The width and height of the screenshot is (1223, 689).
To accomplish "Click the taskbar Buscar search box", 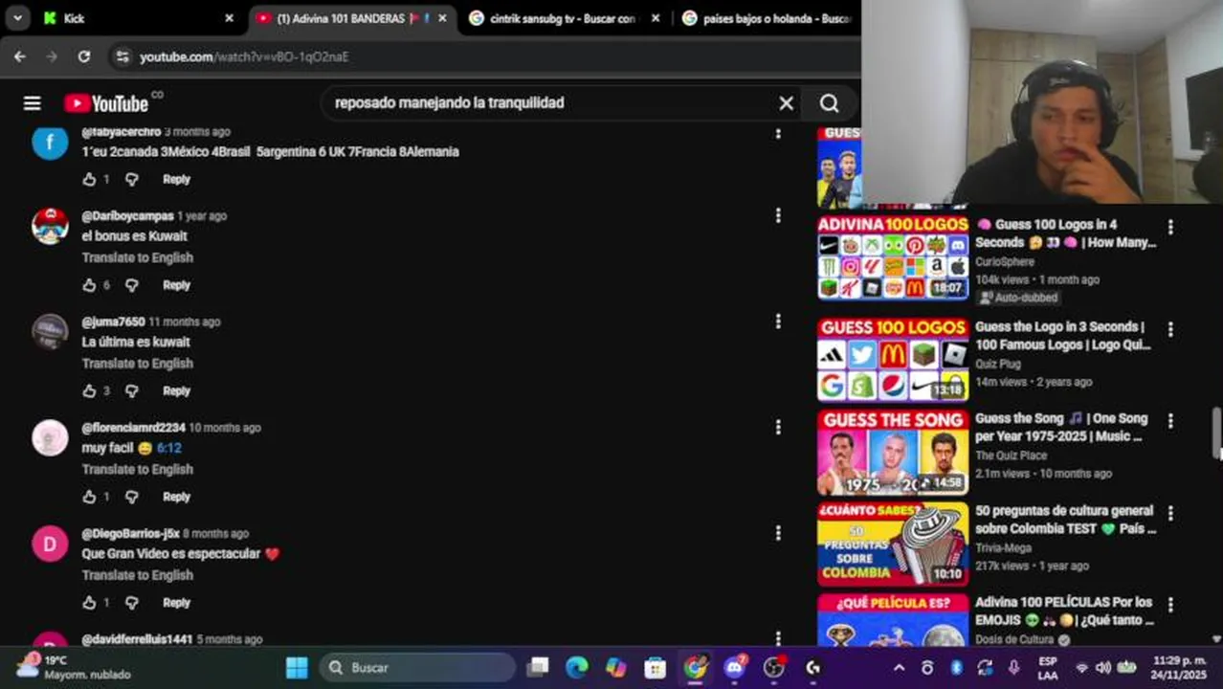I will click(418, 667).
